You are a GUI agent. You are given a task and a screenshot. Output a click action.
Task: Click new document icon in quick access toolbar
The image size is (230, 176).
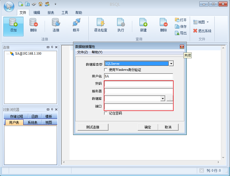point(21,4)
